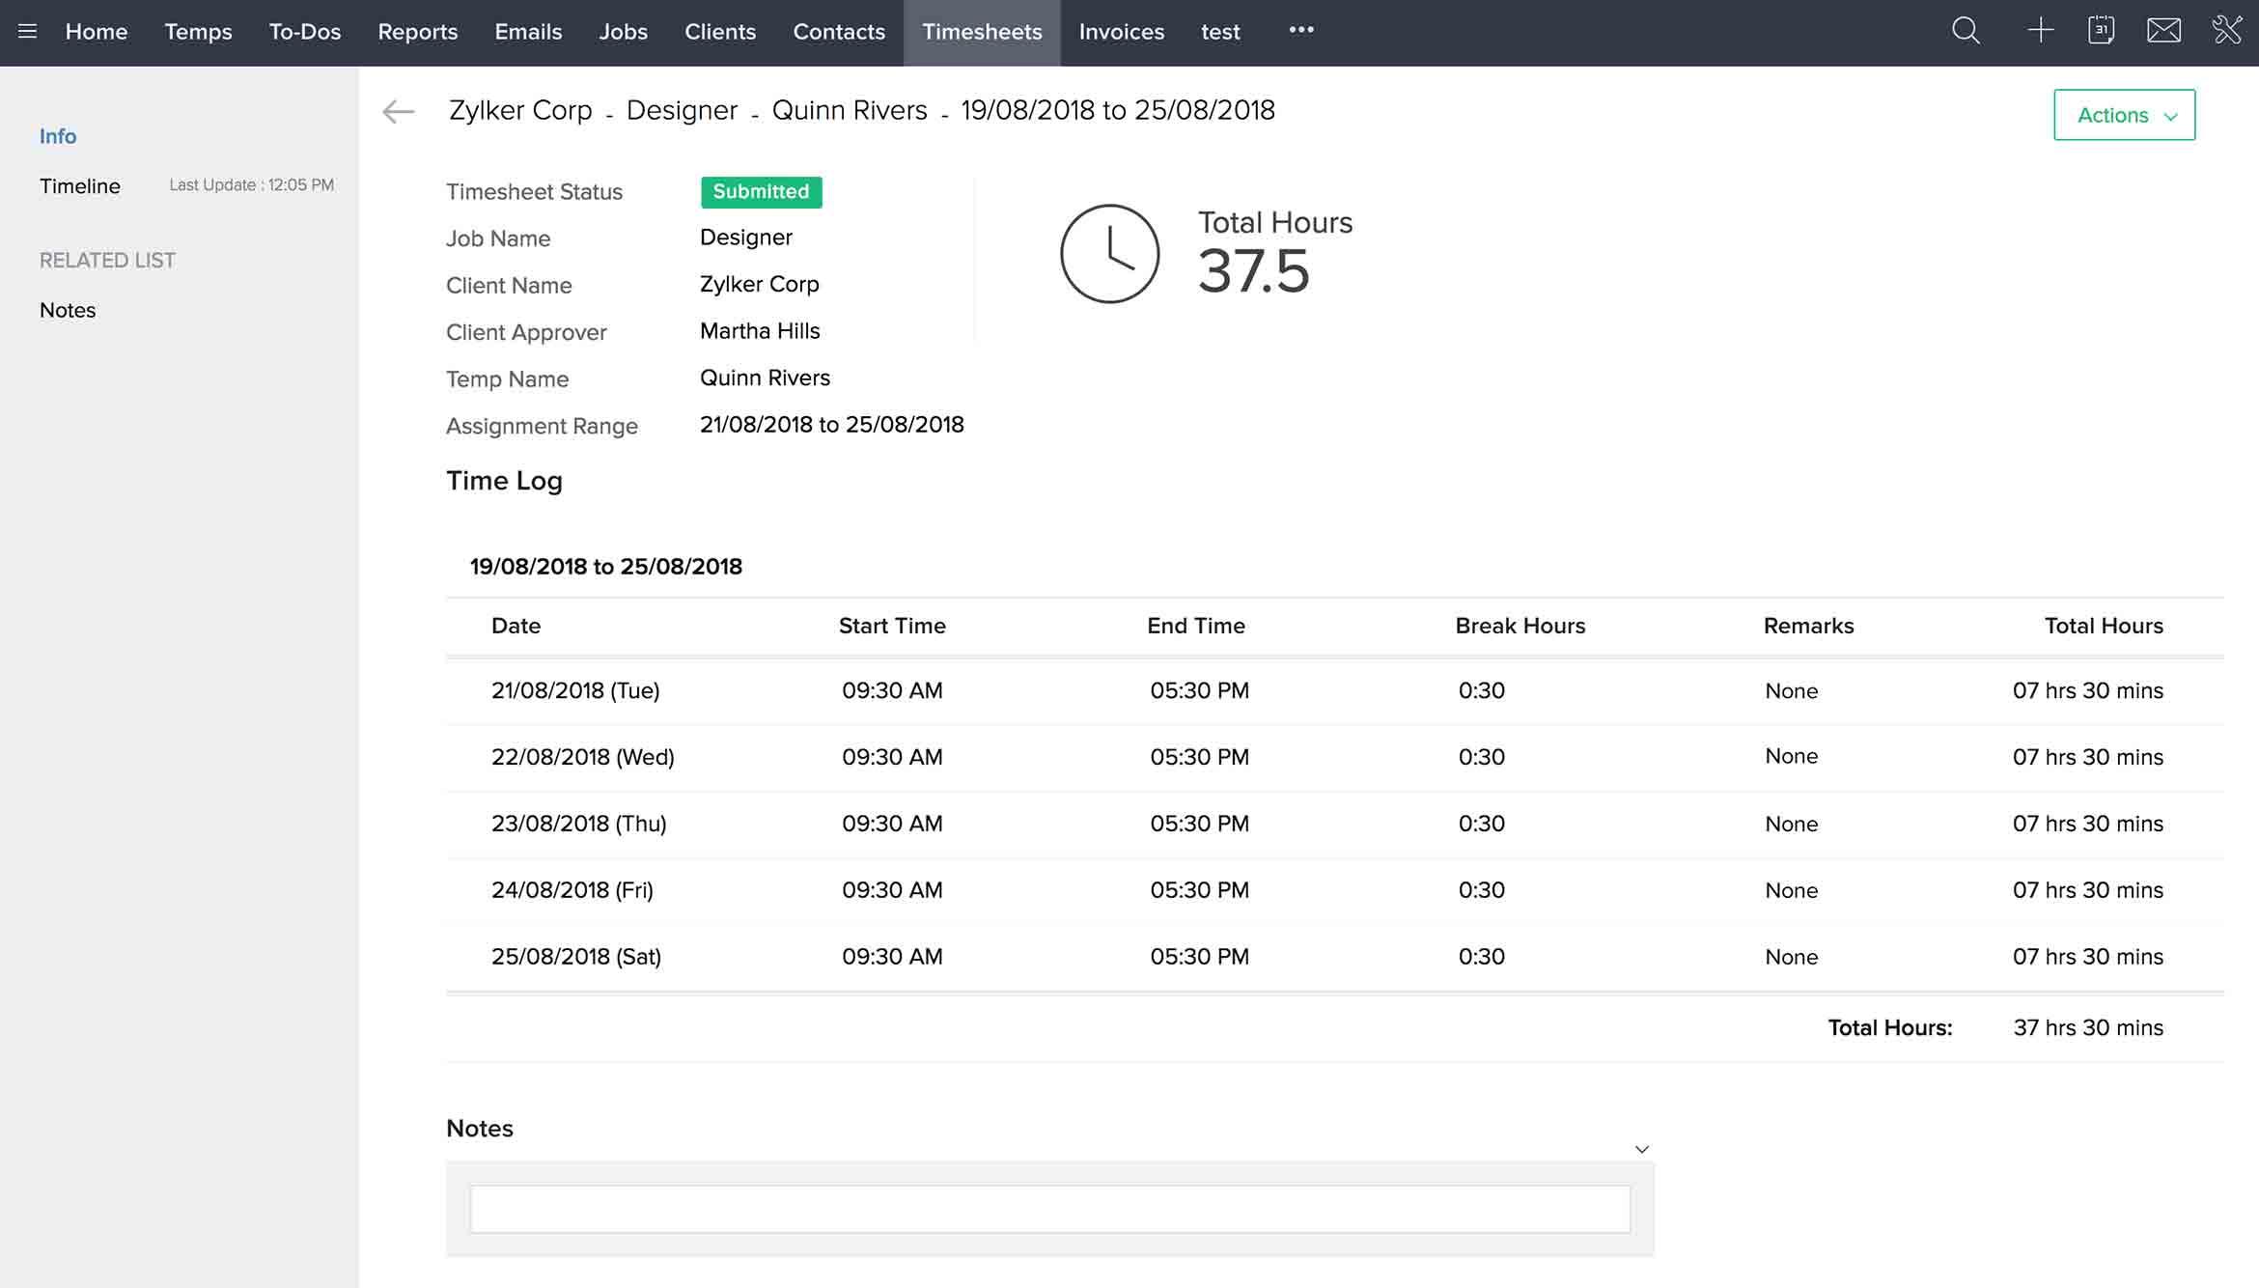The image size is (2259, 1288).
Task: Click the bookmark/save view icon
Action: pyautogui.click(x=2101, y=30)
